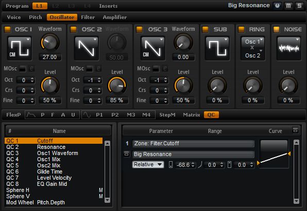
Task: Click the A envelope icon
Action: click(63, 115)
